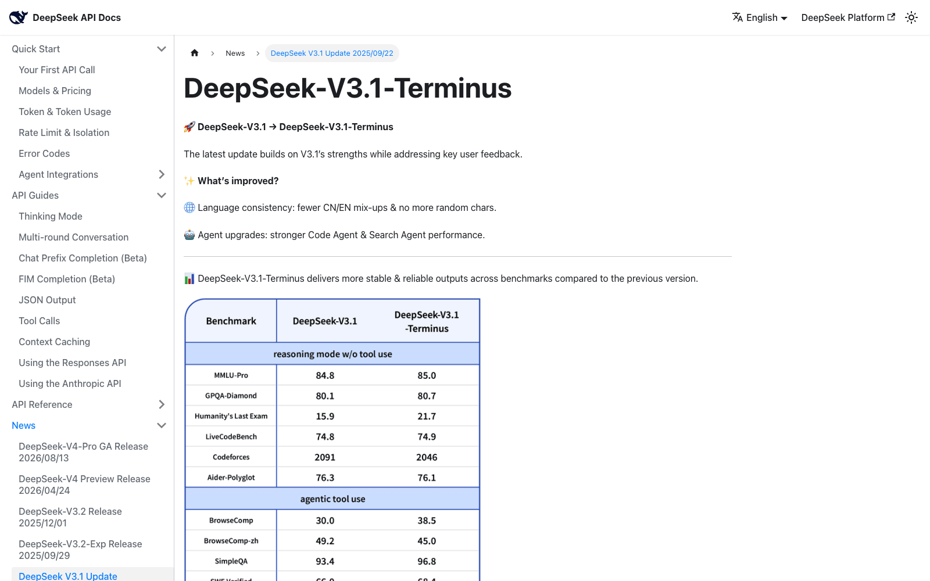The width and height of the screenshot is (930, 581).
Task: Collapse the Quick Start section chevron
Action: click(x=162, y=49)
